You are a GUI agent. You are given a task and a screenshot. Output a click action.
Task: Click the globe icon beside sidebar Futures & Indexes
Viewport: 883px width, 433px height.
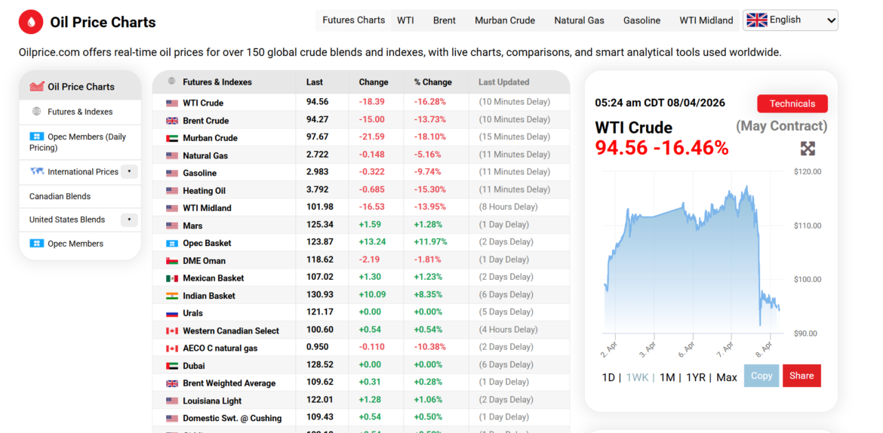click(x=37, y=112)
